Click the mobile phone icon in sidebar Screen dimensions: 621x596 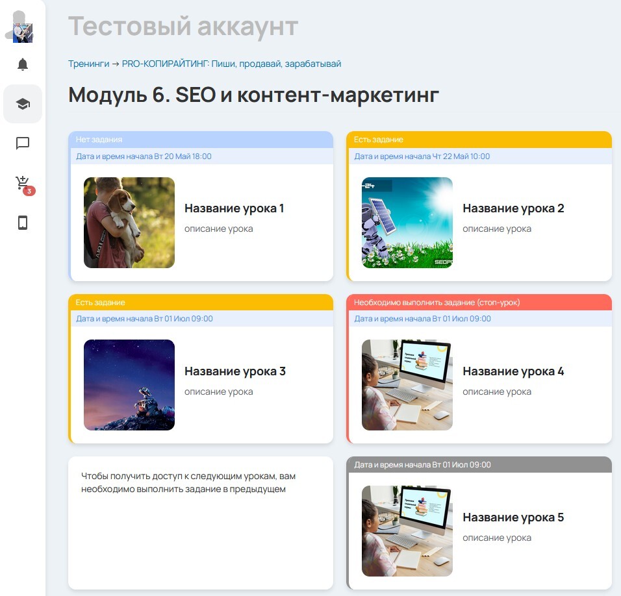pos(23,223)
